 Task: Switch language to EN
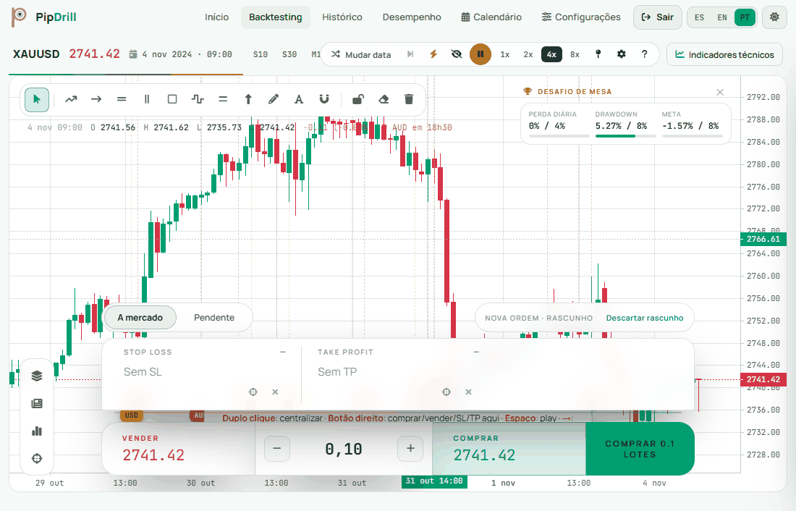(x=722, y=17)
